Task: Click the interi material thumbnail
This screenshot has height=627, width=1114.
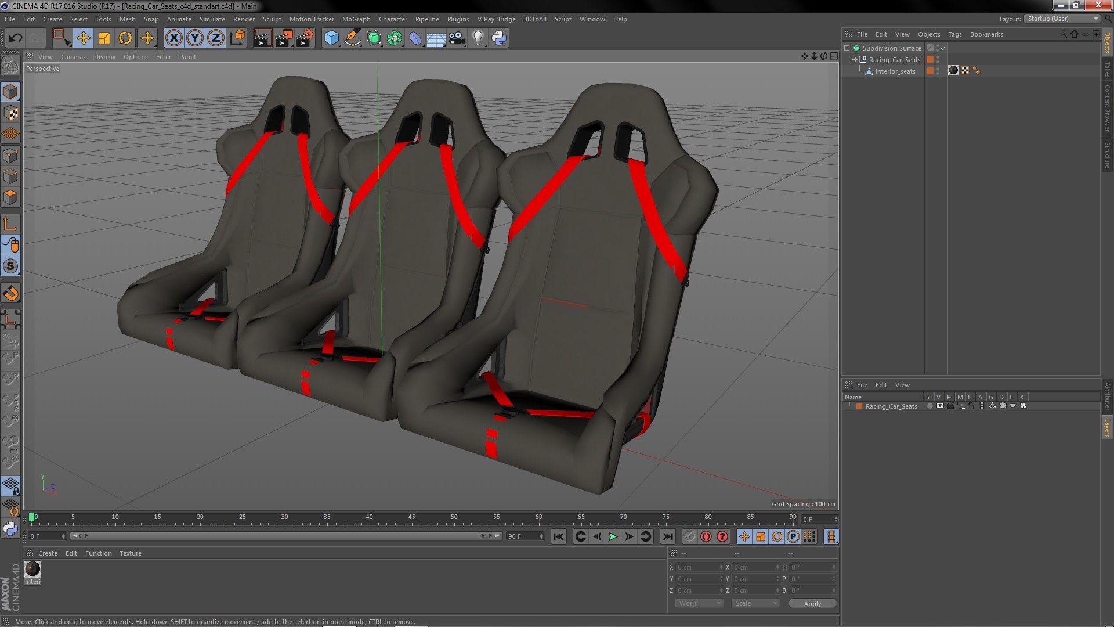Action: pos(32,569)
